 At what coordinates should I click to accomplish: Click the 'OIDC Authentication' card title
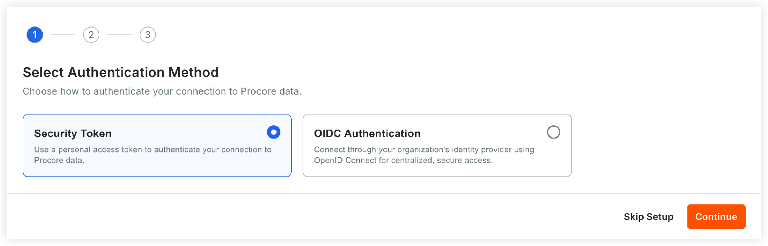pyautogui.click(x=367, y=134)
